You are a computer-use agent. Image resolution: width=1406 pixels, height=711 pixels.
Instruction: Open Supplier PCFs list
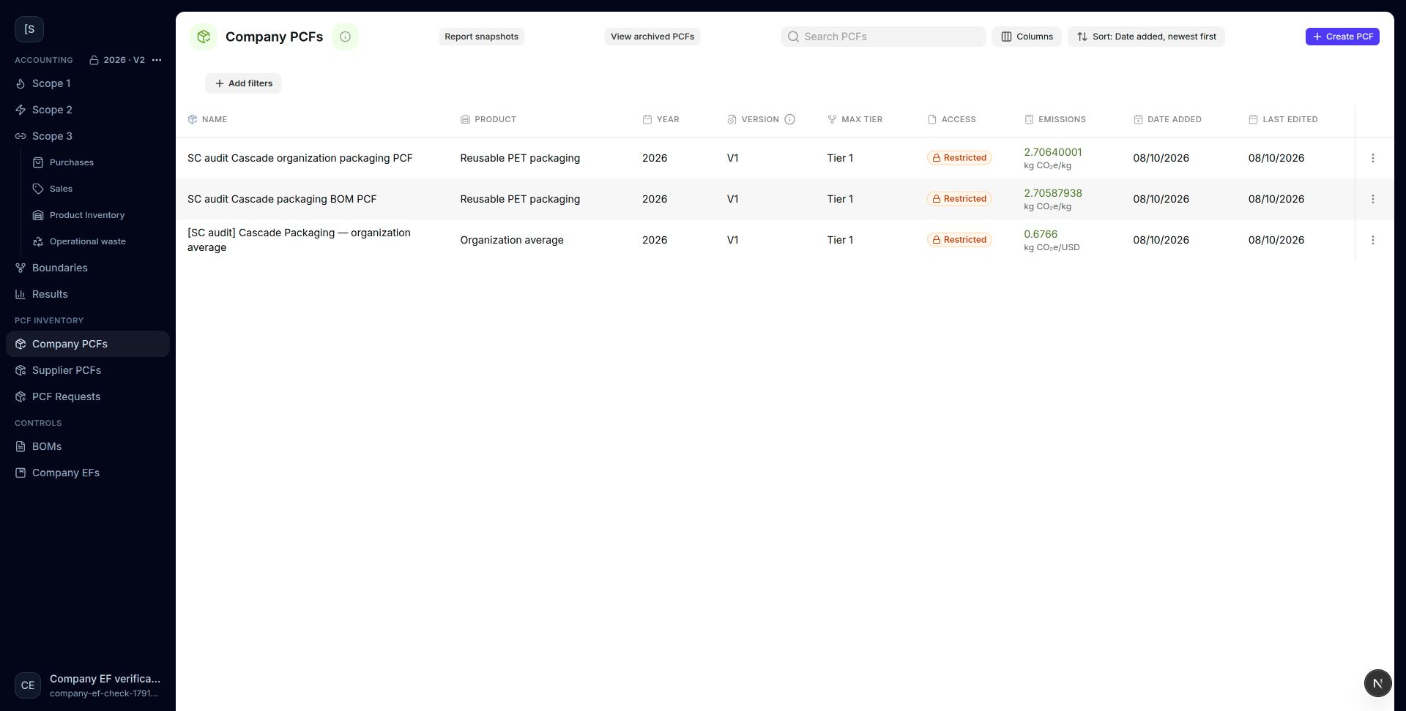[x=88, y=370]
